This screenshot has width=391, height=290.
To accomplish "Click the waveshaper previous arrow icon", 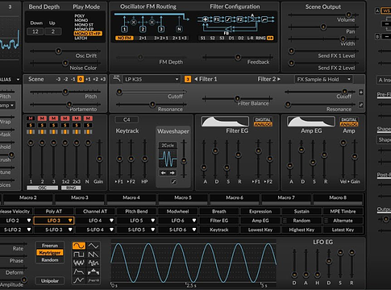I will (163, 173).
